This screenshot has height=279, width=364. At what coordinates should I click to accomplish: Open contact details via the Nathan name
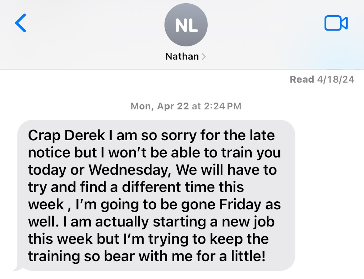click(x=182, y=56)
